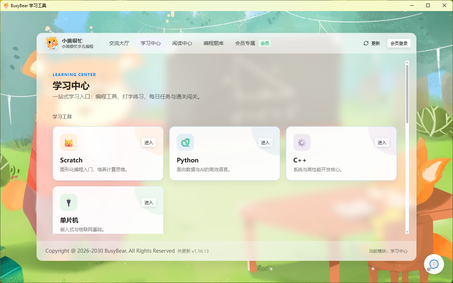This screenshot has height=283, width=453.
Task: Open C++ with its 进入 button
Action: pos(382,142)
